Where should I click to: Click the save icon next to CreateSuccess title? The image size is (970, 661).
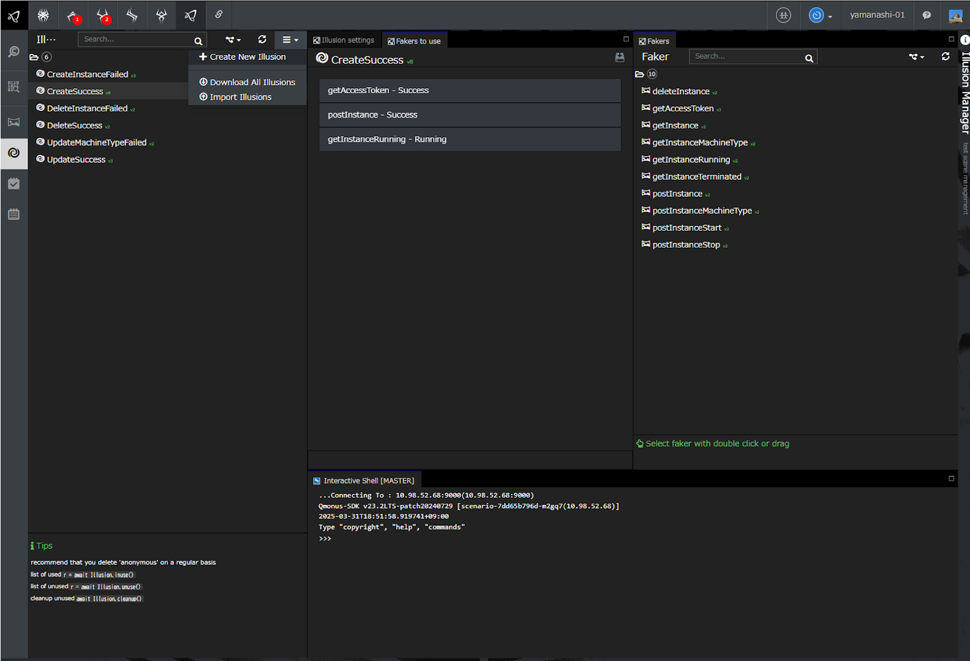tap(619, 57)
